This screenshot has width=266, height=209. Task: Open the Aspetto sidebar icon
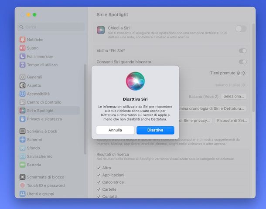pos(22,85)
